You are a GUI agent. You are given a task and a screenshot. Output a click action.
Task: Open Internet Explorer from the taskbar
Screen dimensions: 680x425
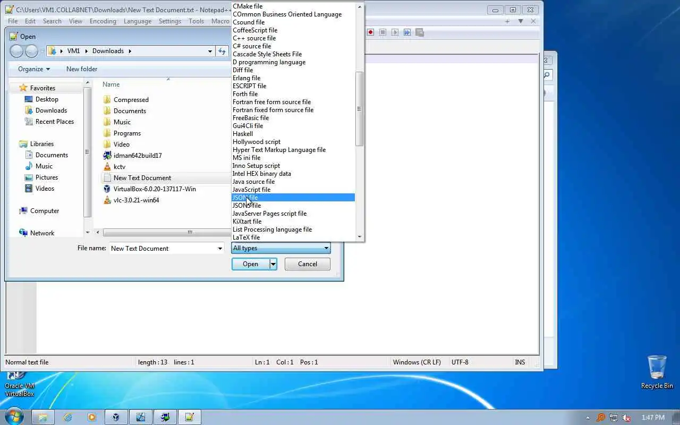(x=68, y=417)
